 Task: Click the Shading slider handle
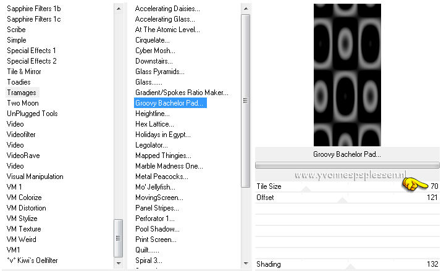tap(350, 267)
